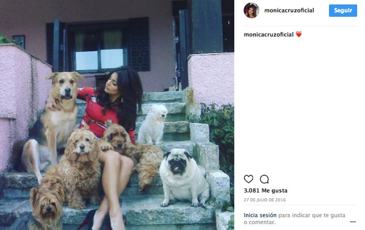Click the Seguir follow button
Viewport: 365px width, 230px height.
click(x=343, y=11)
